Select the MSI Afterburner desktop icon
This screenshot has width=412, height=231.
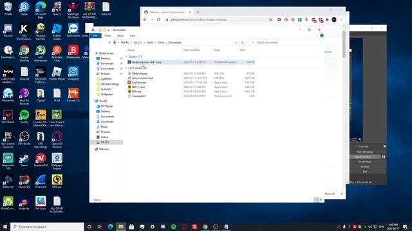(41, 53)
